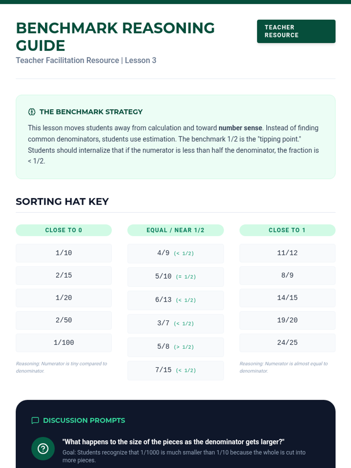Click the 5/10 equals one-half card
This screenshot has width=351, height=468.
(175, 277)
